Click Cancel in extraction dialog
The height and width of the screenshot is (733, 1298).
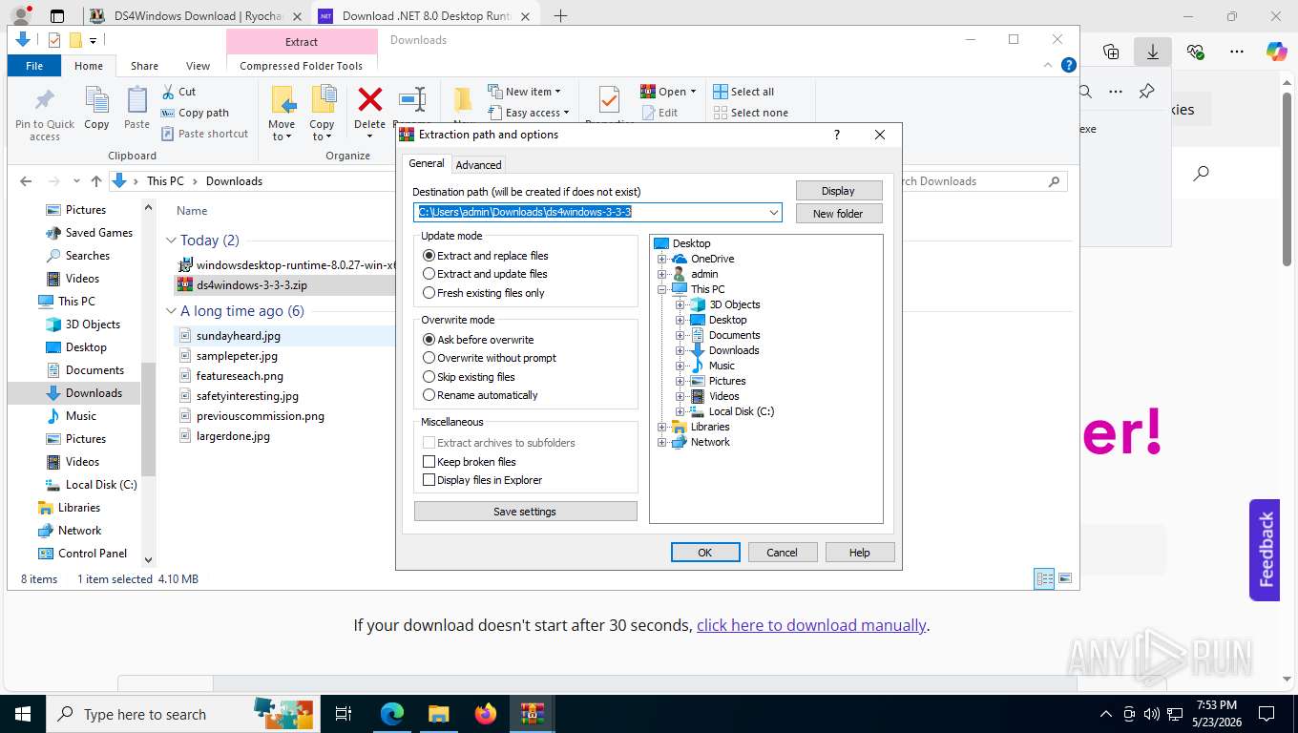782,553
